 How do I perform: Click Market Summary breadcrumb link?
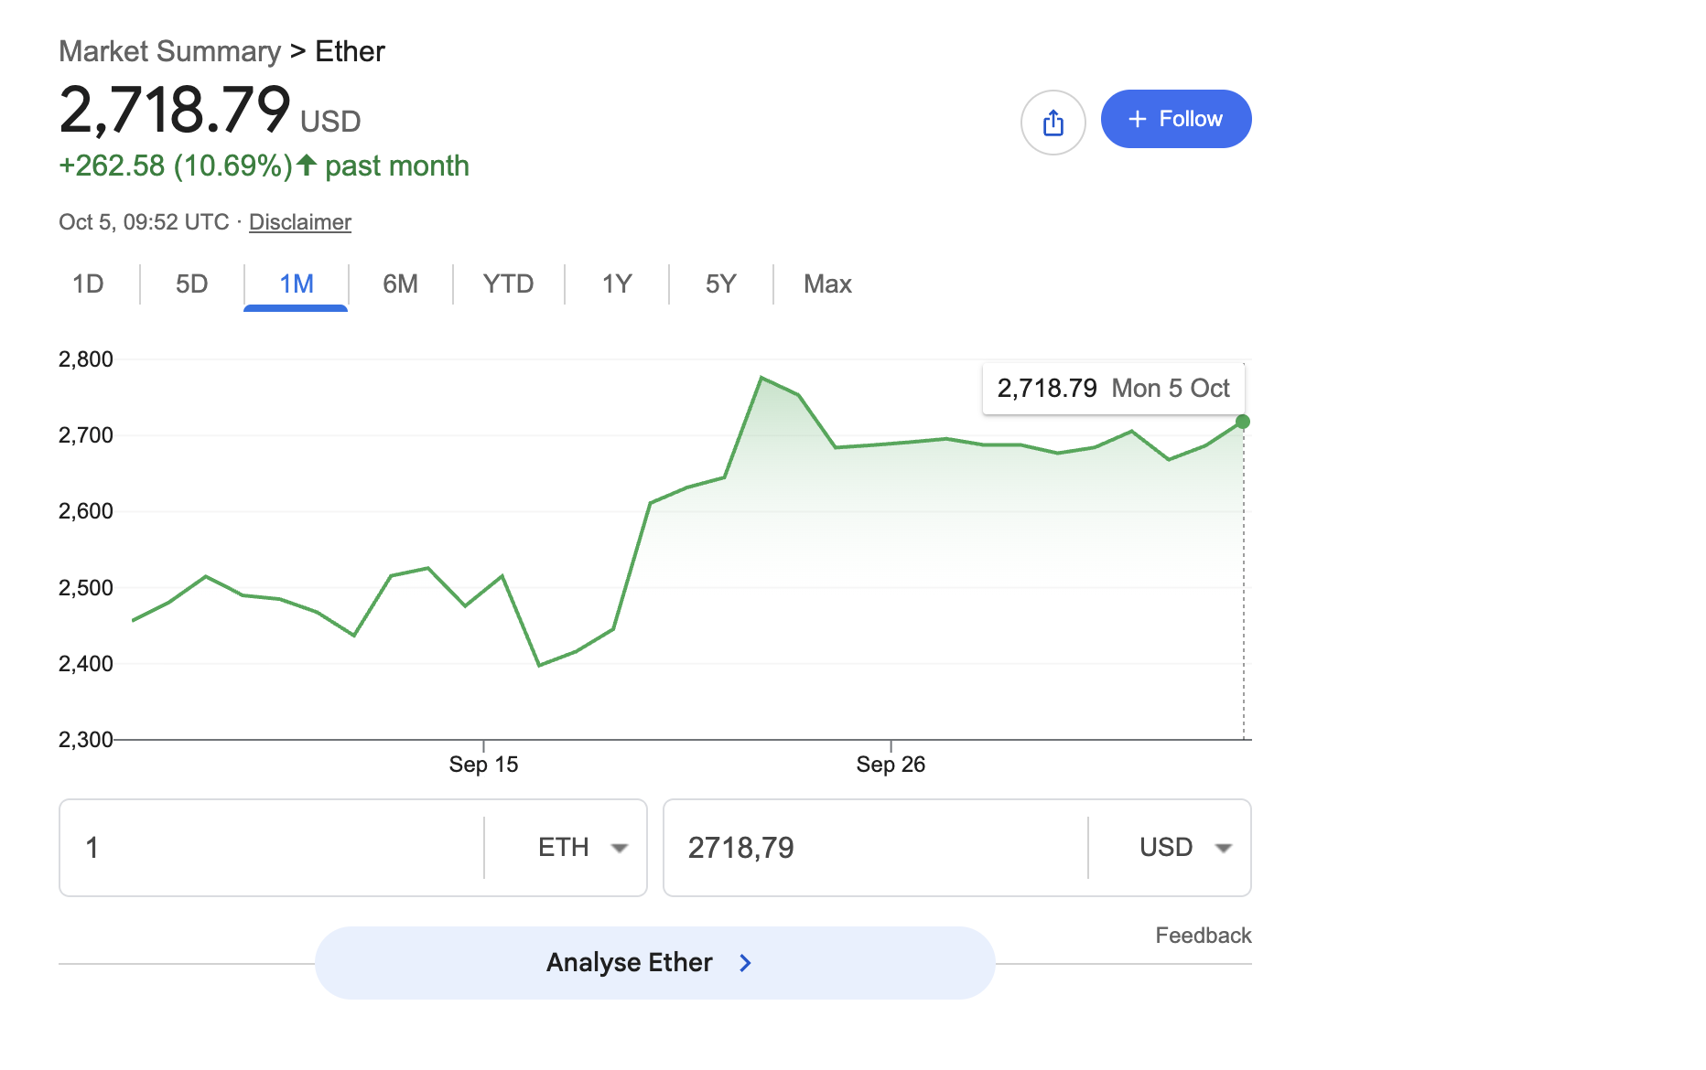(x=169, y=51)
